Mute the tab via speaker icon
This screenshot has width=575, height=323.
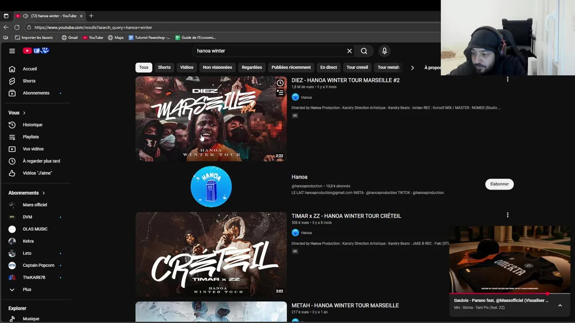coord(25,16)
